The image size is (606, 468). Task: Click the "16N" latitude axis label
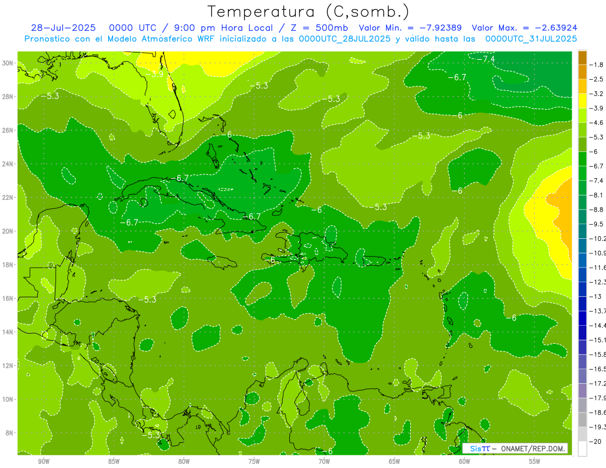(x=8, y=298)
